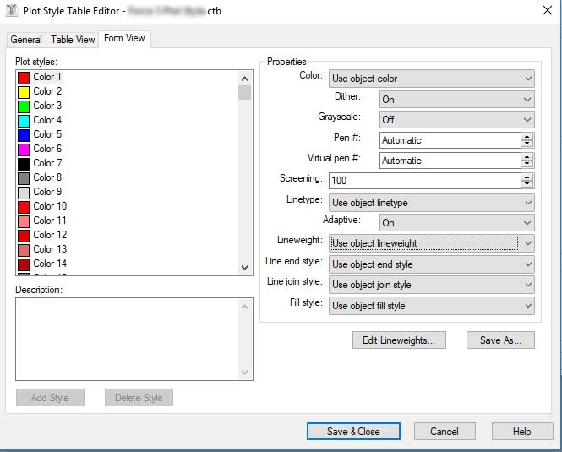This screenshot has height=452, width=562.
Task: Increase the Screening spinner value
Action: tap(527, 177)
